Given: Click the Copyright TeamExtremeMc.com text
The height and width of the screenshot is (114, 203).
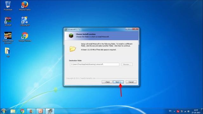Looking at the screenshot, I should tap(81, 78).
